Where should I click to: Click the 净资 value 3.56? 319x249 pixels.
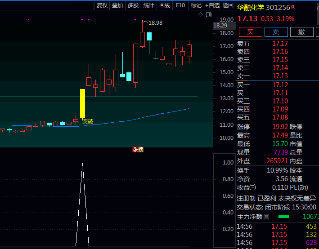282,179
